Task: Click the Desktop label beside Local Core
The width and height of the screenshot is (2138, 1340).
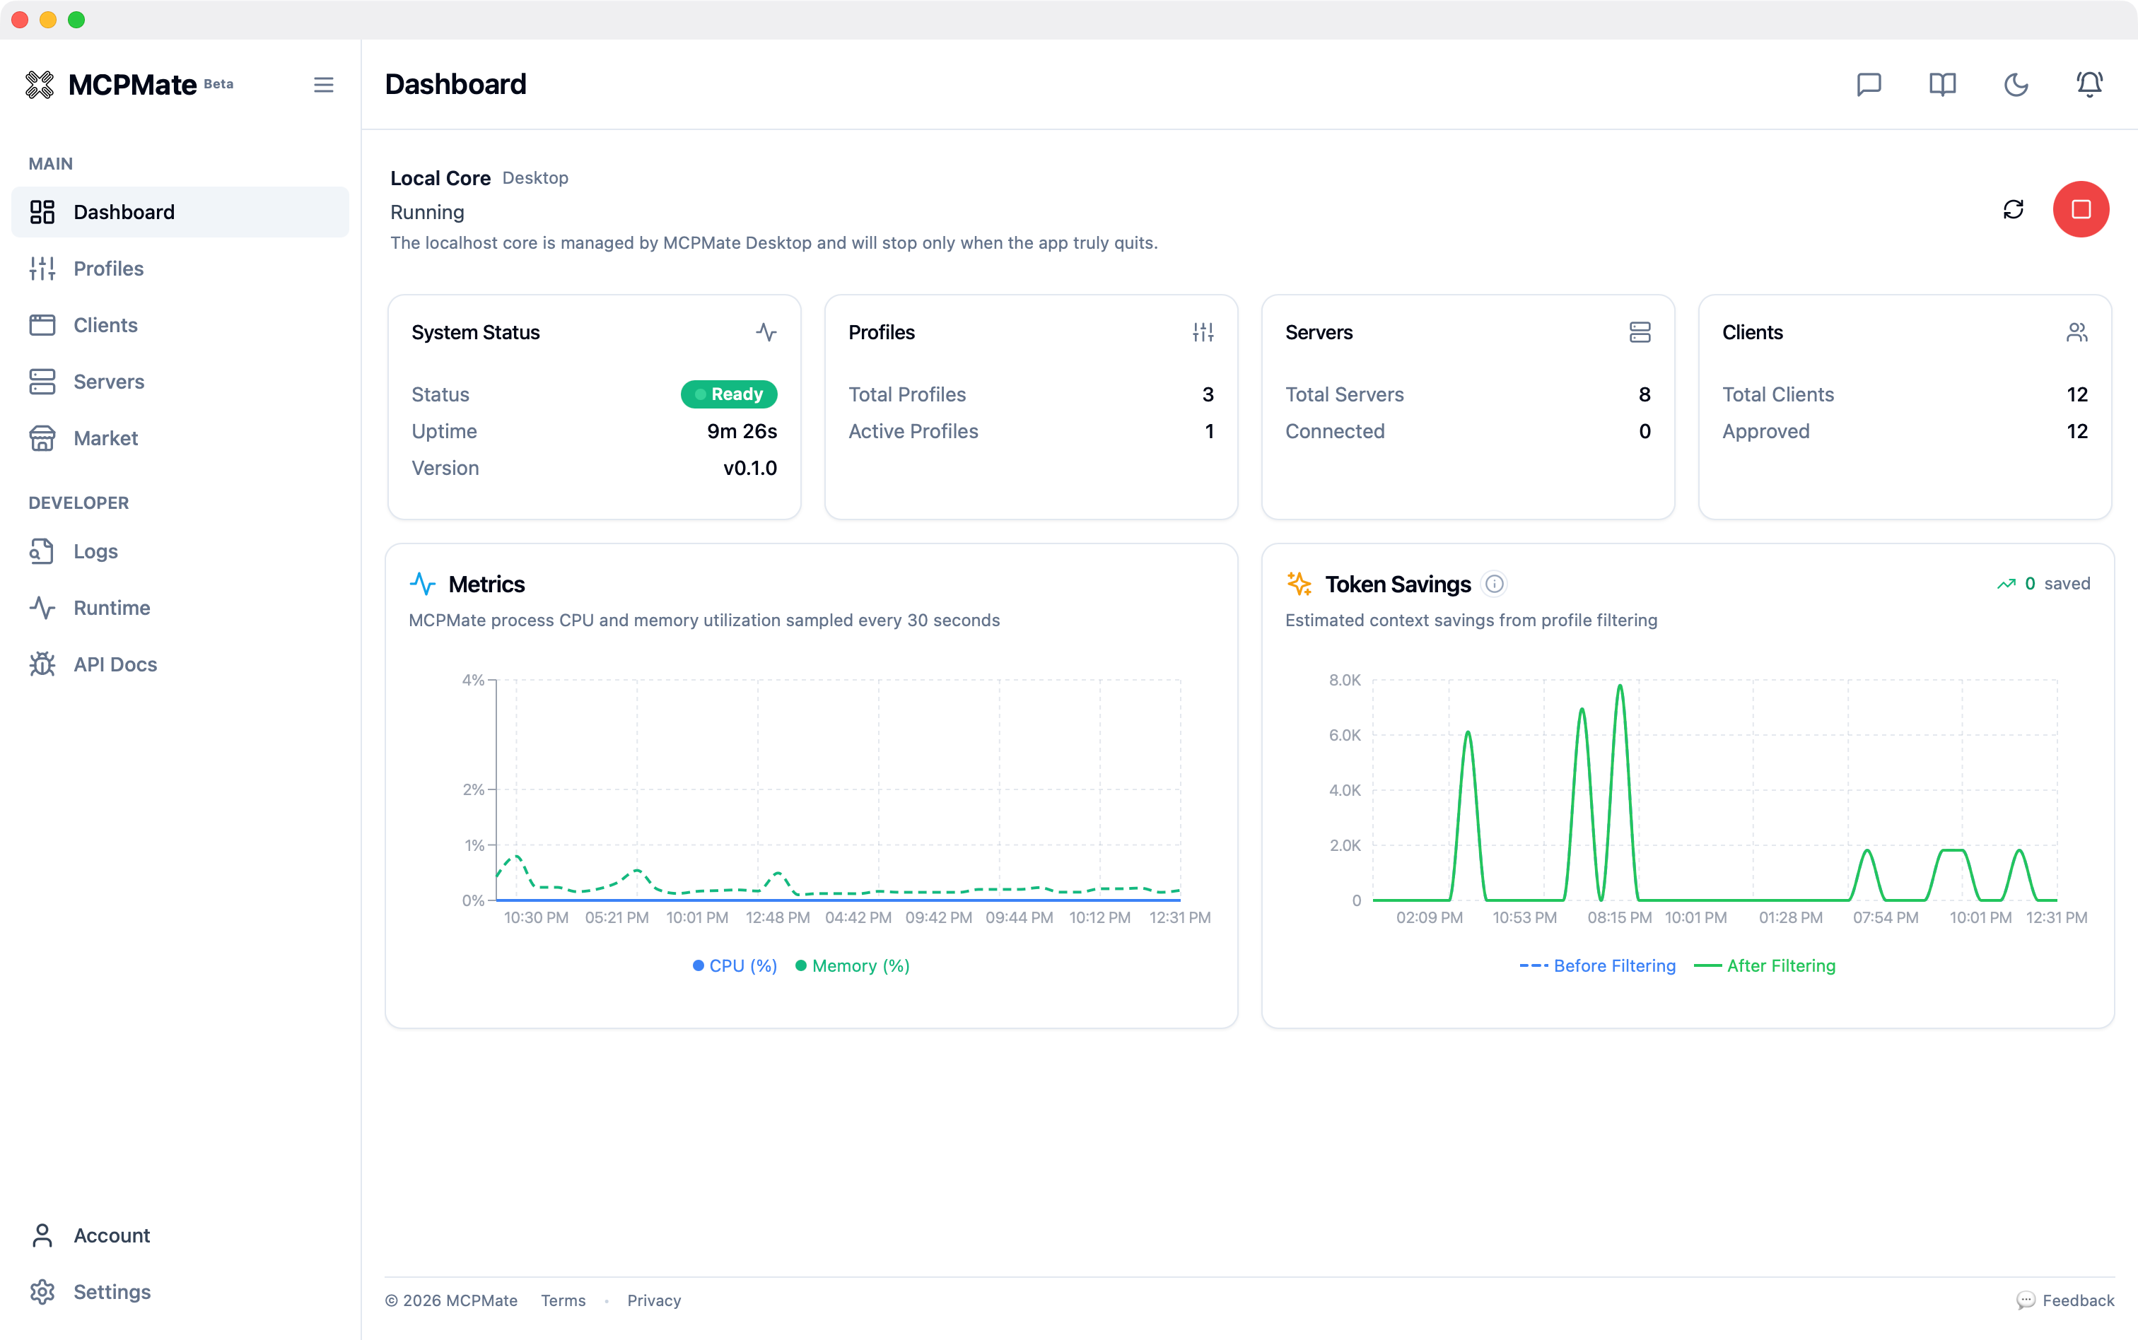Action: [535, 178]
